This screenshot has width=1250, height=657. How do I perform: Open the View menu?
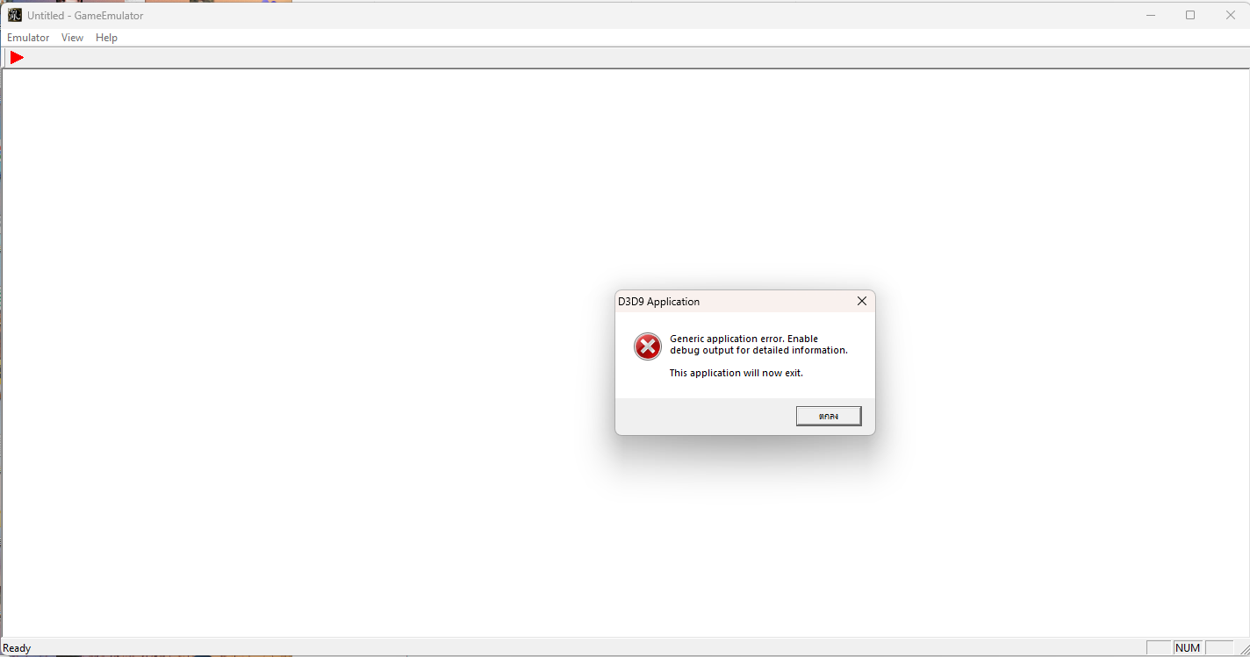(x=72, y=38)
